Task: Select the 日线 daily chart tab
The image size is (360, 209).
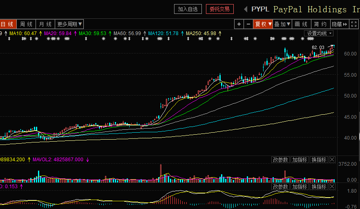Action: click(x=7, y=24)
